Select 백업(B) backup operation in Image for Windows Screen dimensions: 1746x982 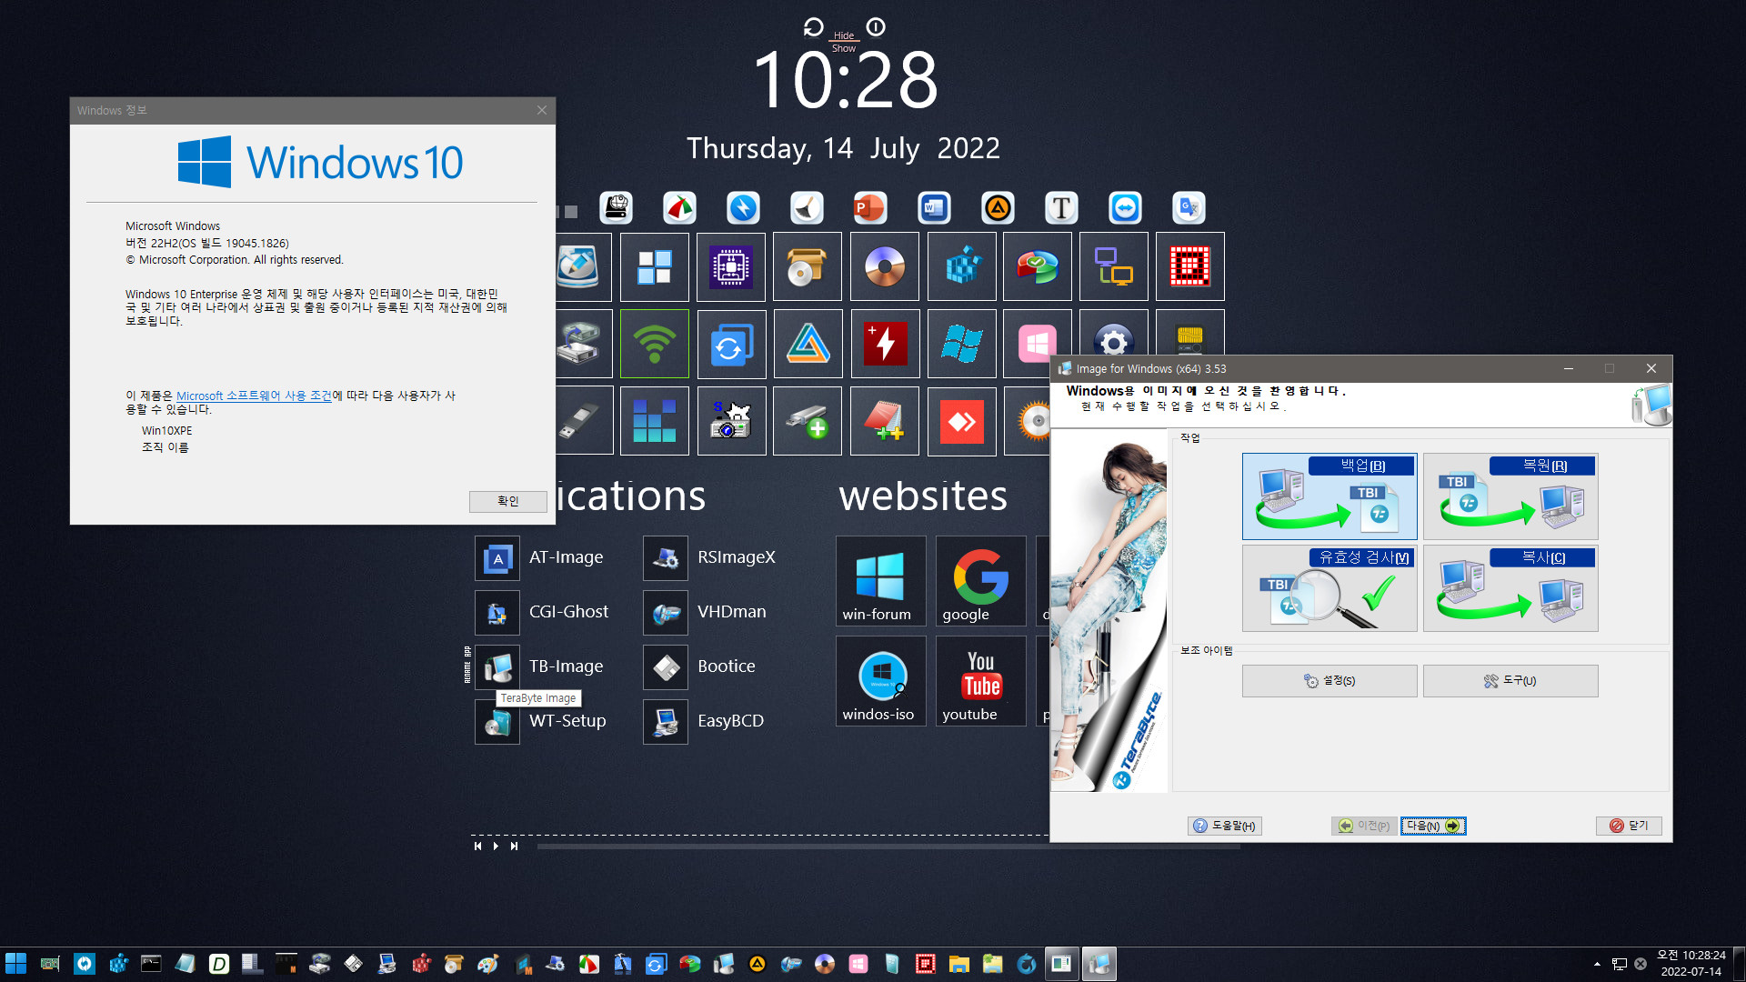pyautogui.click(x=1330, y=496)
